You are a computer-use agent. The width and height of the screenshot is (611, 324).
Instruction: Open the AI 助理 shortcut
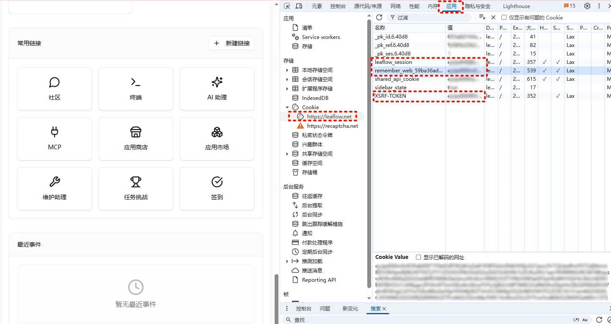pyautogui.click(x=217, y=89)
